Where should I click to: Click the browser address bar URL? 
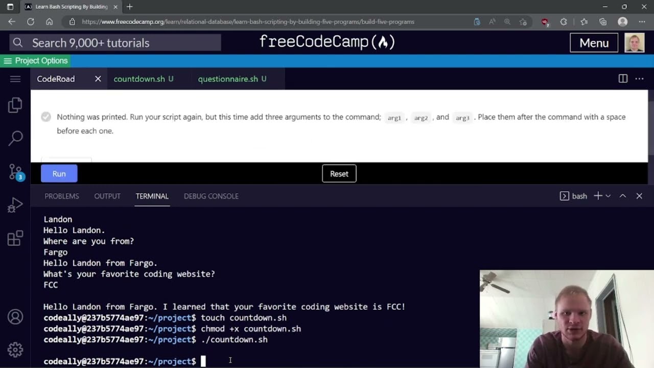pyautogui.click(x=248, y=21)
